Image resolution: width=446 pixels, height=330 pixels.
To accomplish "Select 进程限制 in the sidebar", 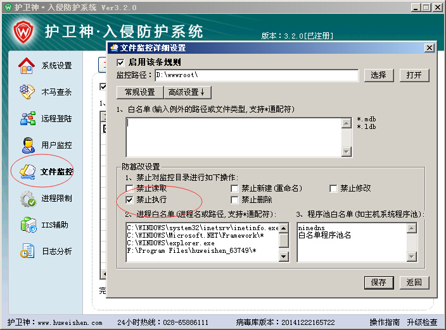I will pos(56,199).
